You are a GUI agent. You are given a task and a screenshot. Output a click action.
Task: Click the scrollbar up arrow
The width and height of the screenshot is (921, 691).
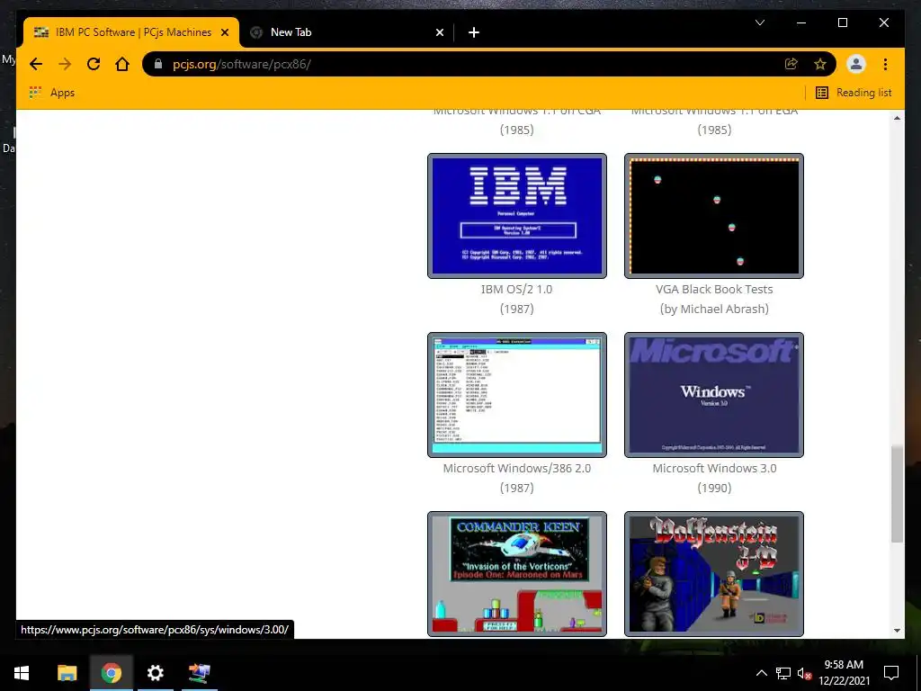897,118
